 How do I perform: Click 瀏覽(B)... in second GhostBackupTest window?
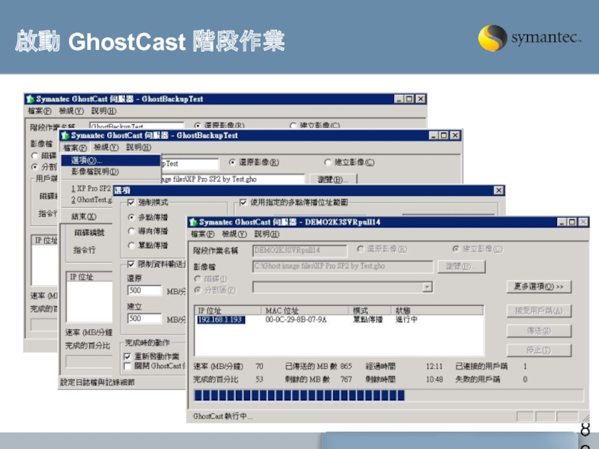pyautogui.click(x=332, y=180)
